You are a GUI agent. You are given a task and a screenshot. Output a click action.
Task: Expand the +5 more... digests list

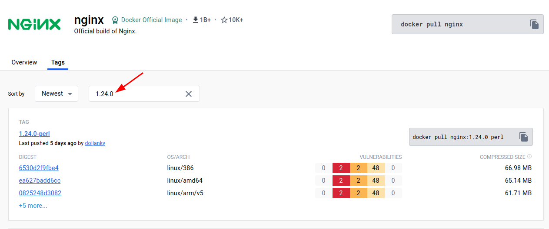tap(33, 206)
